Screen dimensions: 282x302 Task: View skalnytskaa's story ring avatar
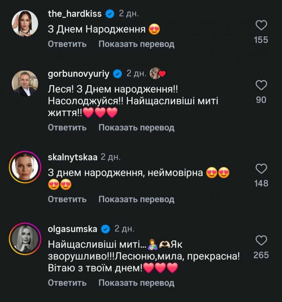coord(25,166)
